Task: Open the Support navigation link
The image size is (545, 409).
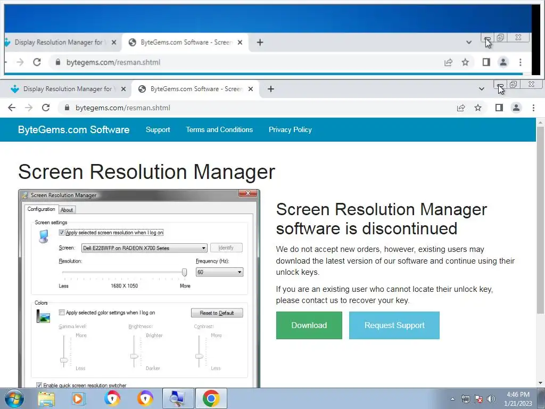Action: coord(158,130)
